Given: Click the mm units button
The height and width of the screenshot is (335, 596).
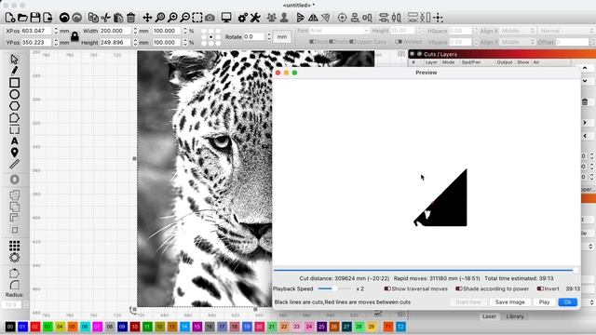Looking at the screenshot, I should [282, 37].
